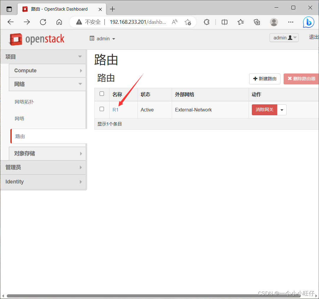The height and width of the screenshot is (299, 319).
Task: Click the OpenStack logo
Action: click(x=36, y=39)
